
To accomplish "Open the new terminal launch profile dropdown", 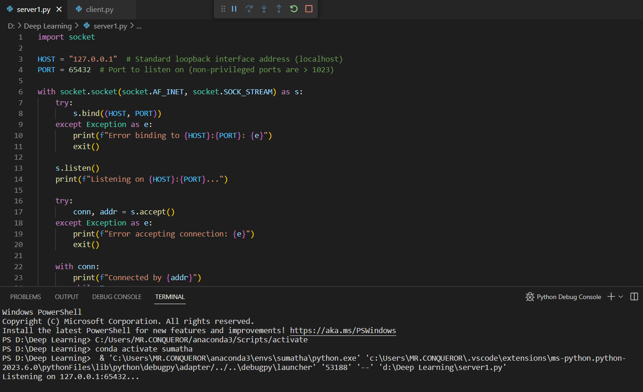I will click(x=620, y=297).
